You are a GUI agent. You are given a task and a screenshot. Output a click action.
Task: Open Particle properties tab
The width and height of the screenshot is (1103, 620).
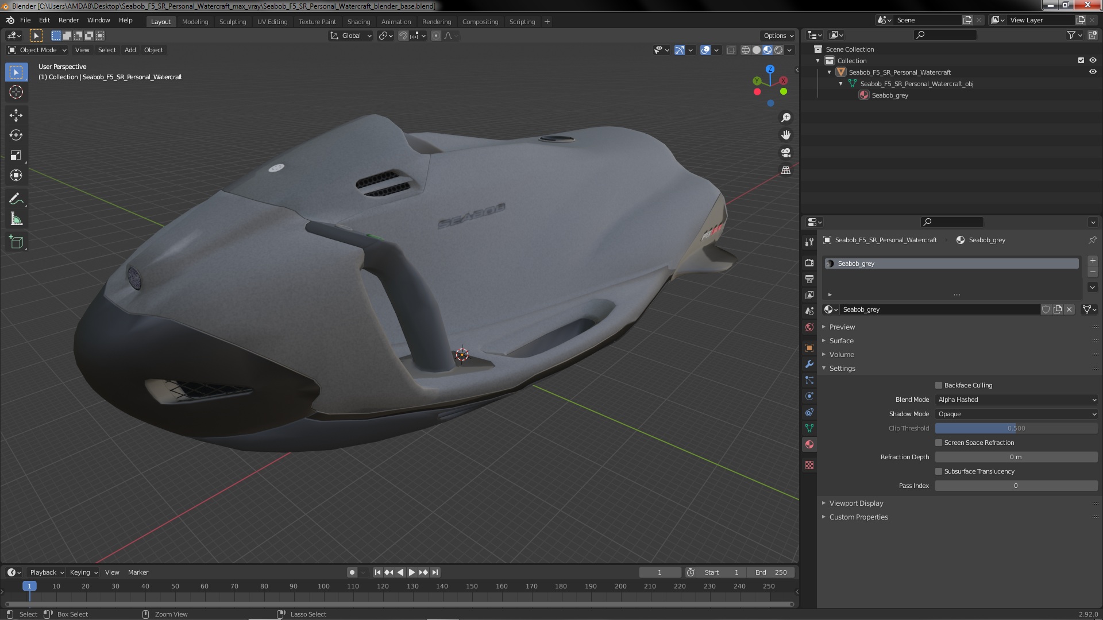809,380
